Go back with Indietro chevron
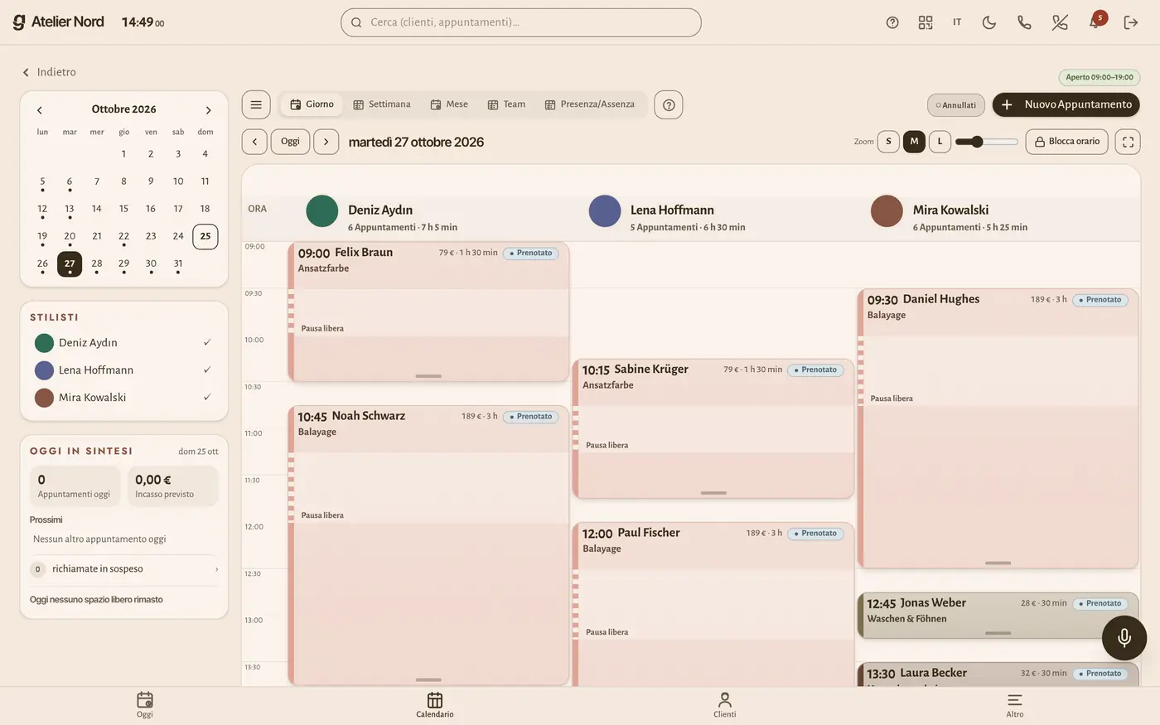The height and width of the screenshot is (725, 1160). 49,72
